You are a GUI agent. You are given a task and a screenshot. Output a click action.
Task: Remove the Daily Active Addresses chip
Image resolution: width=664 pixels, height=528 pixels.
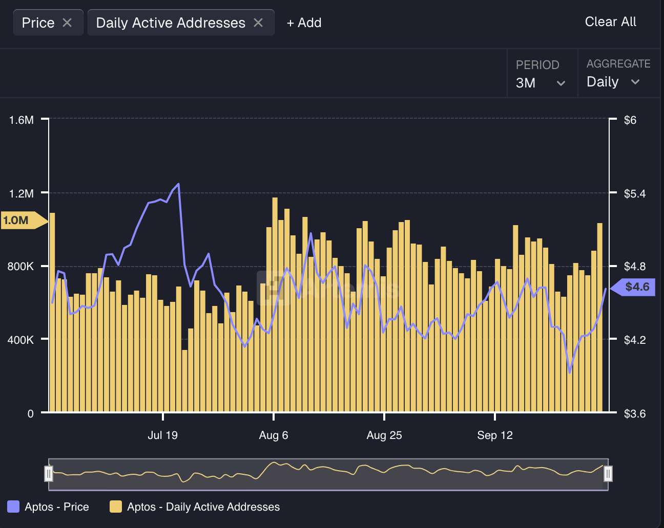coord(258,23)
